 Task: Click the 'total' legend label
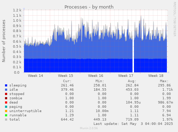15,120
